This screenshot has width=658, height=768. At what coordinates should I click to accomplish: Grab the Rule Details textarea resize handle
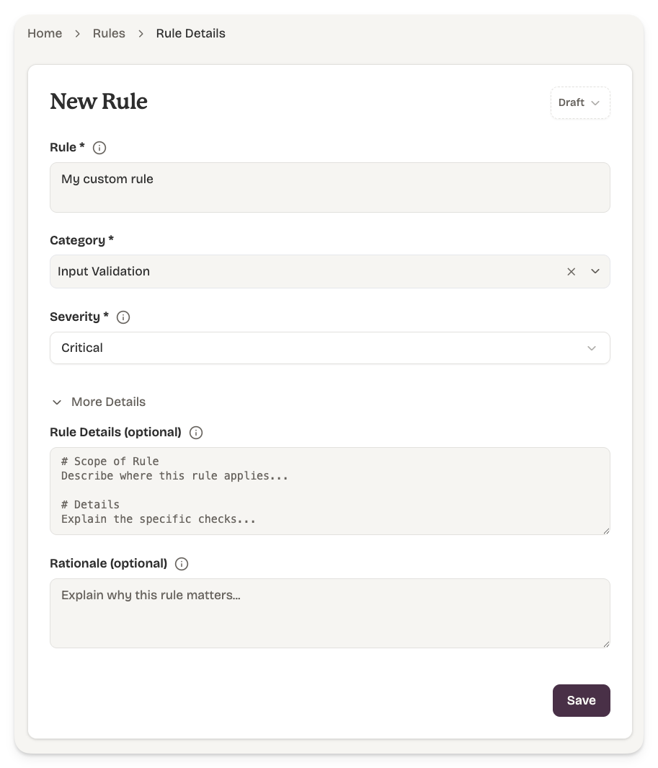click(606, 531)
